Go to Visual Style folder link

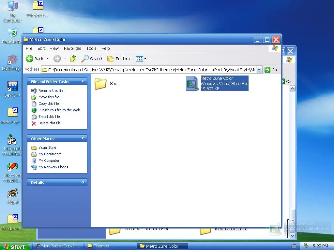tap(47, 147)
